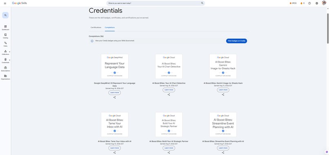
Task: Click title 'Google DeepMind: 02 Represent Your Language Data'
Action: pyautogui.click(x=115, y=85)
